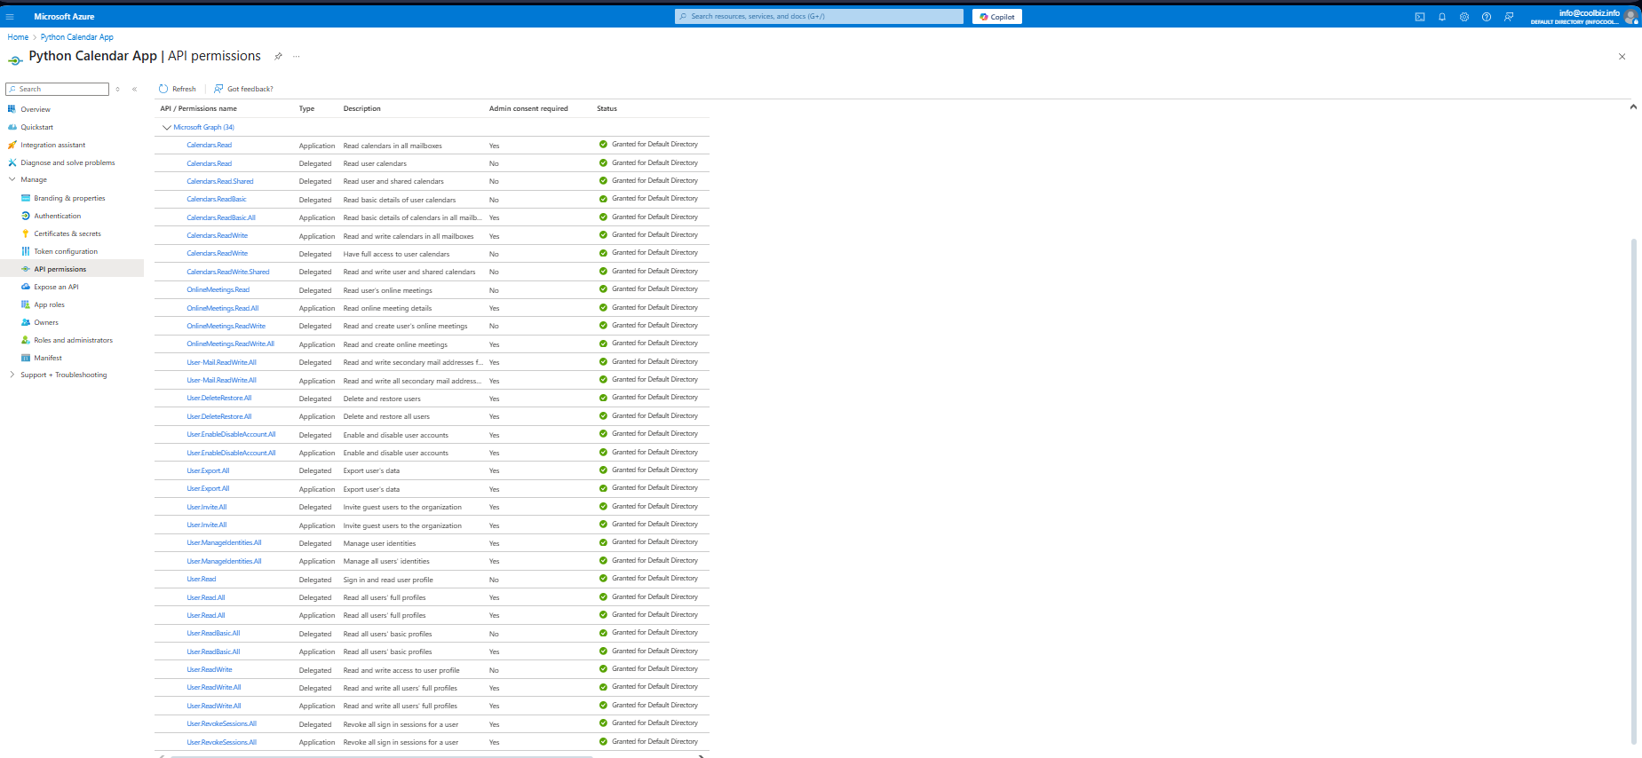The width and height of the screenshot is (1642, 758).
Task: Click Python Calendar App breadcrumb link
Action: (77, 37)
